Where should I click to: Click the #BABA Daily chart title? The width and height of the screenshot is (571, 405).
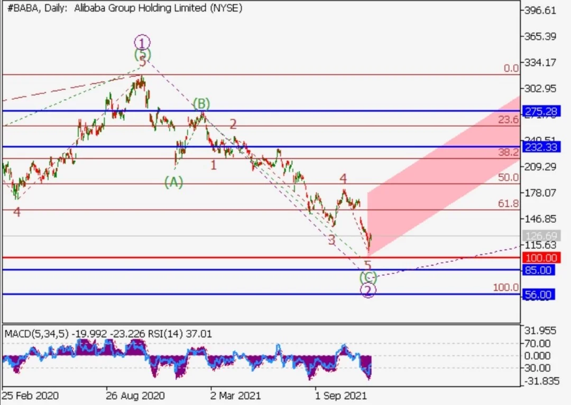coord(124,8)
